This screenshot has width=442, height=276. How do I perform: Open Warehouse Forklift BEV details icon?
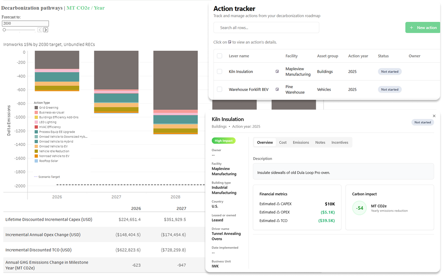pos(277,89)
